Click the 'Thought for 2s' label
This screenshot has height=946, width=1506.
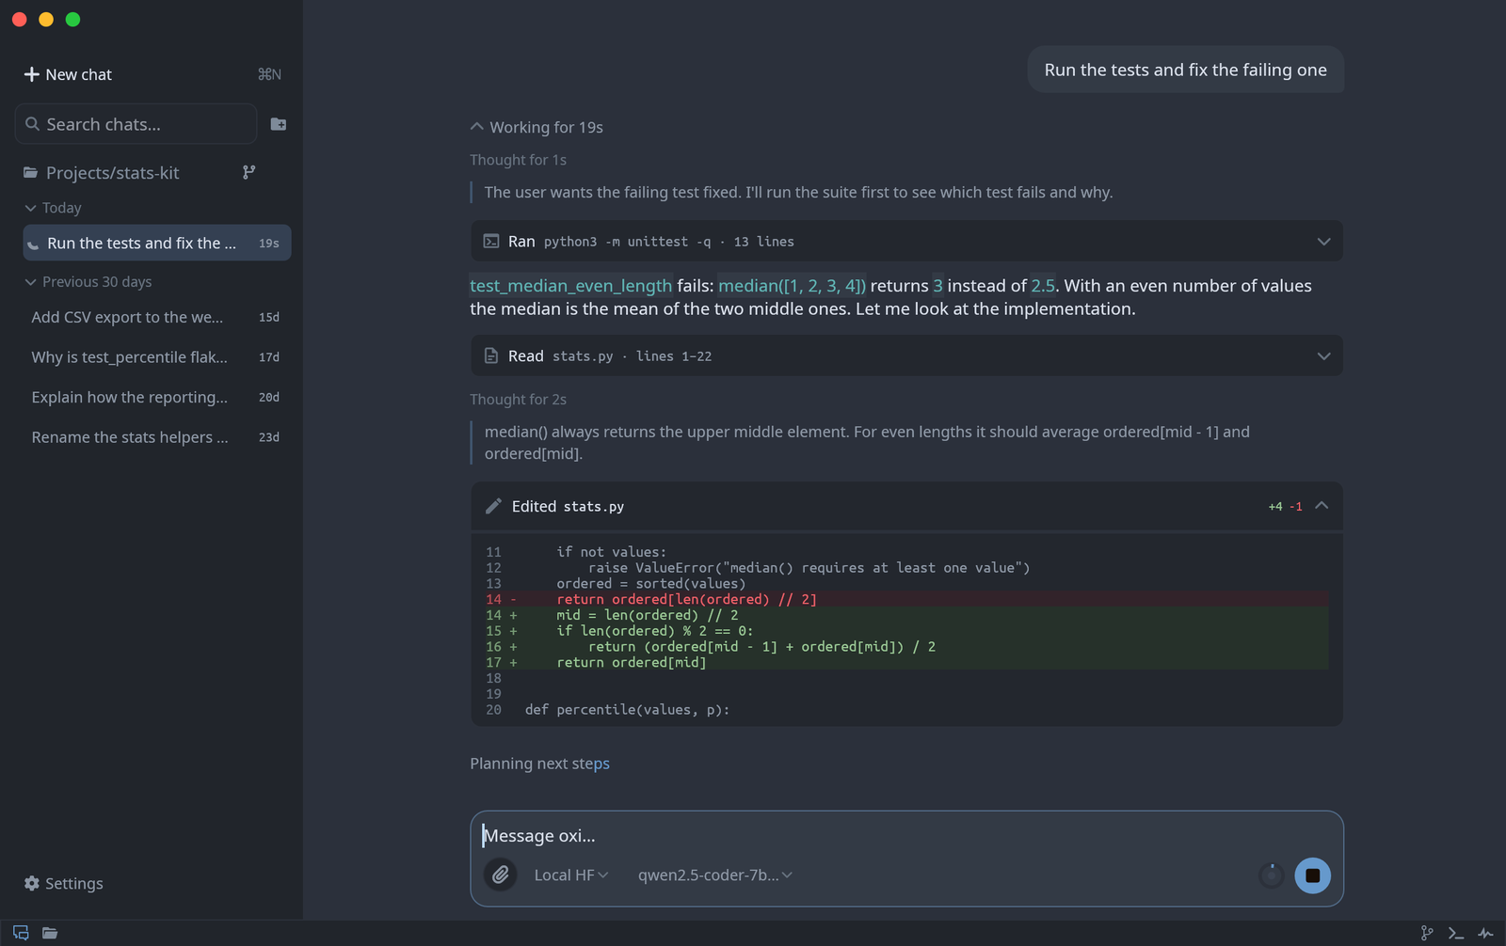pos(518,400)
